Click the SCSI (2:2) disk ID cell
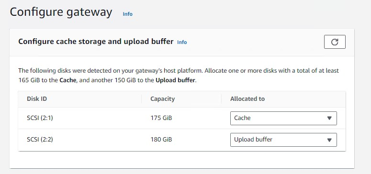371x174 pixels. [x=40, y=140]
